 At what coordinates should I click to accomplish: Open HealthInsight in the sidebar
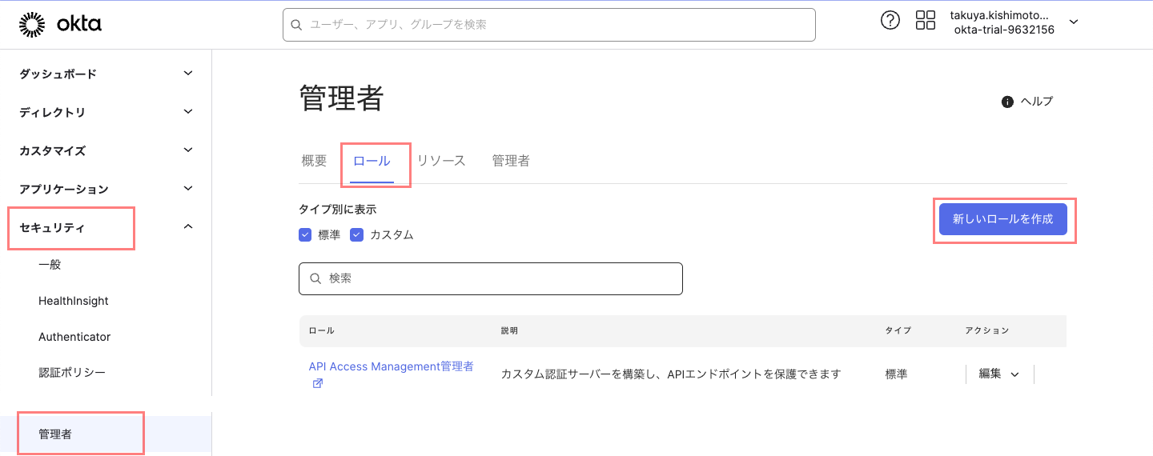(x=74, y=301)
